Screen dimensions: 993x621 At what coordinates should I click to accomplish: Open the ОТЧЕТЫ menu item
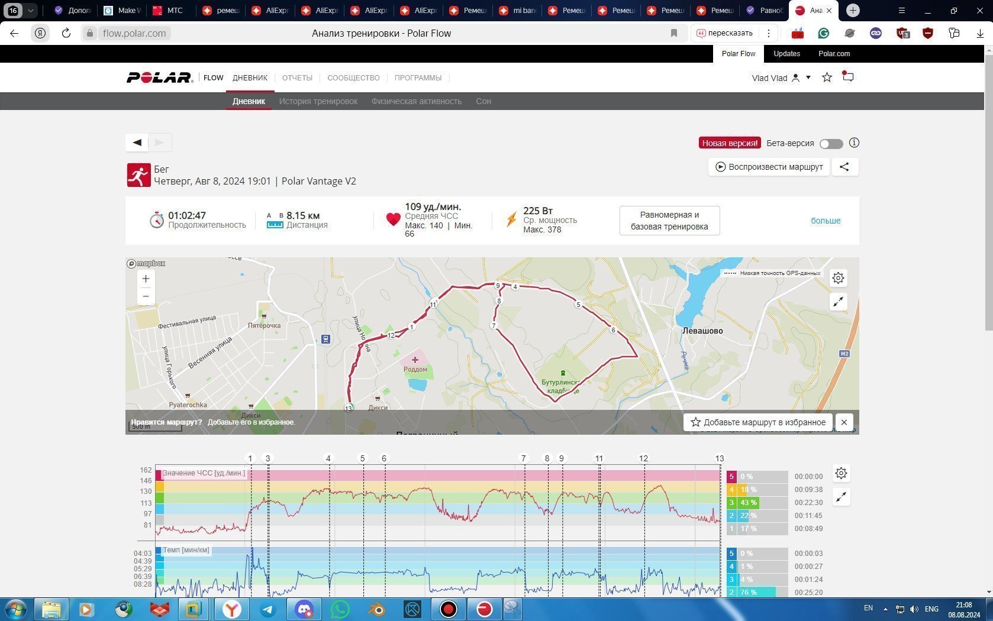297,77
